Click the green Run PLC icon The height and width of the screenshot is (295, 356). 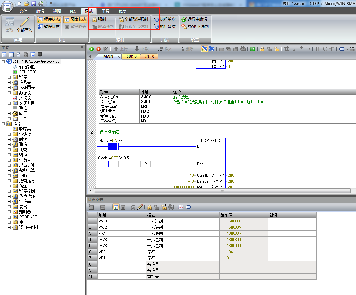pos(91,49)
